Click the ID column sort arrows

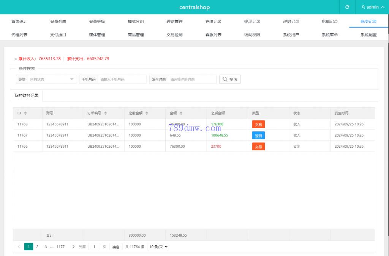(x=25, y=113)
